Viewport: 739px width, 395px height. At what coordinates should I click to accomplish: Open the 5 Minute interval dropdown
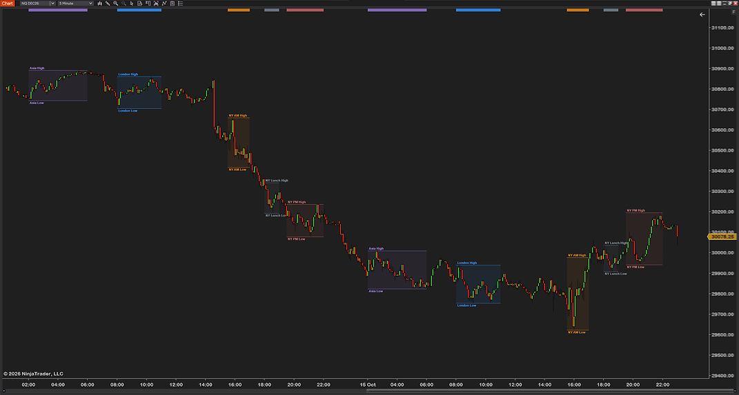[75, 3]
